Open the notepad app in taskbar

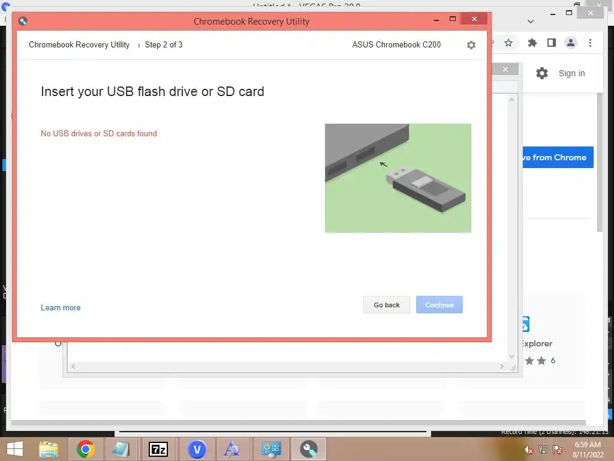121,449
